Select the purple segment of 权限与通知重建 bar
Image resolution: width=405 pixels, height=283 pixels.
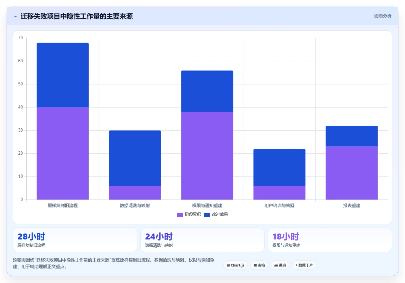point(207,156)
